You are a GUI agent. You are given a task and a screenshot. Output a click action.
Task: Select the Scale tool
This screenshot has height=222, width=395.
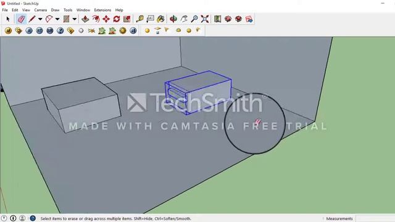[x=127, y=19]
